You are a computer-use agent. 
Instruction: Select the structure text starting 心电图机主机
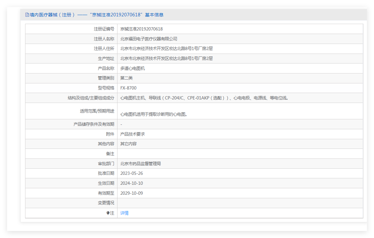[x=204, y=98]
